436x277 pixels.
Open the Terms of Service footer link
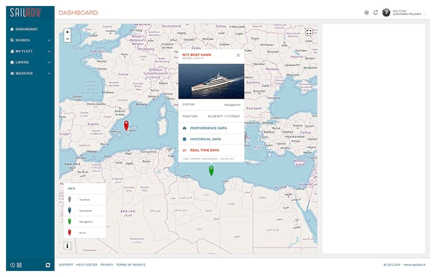point(131,265)
